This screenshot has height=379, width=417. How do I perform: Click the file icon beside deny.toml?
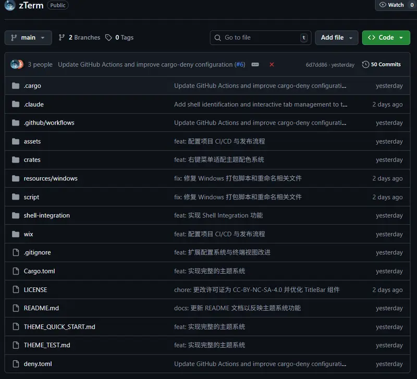pyautogui.click(x=15, y=364)
